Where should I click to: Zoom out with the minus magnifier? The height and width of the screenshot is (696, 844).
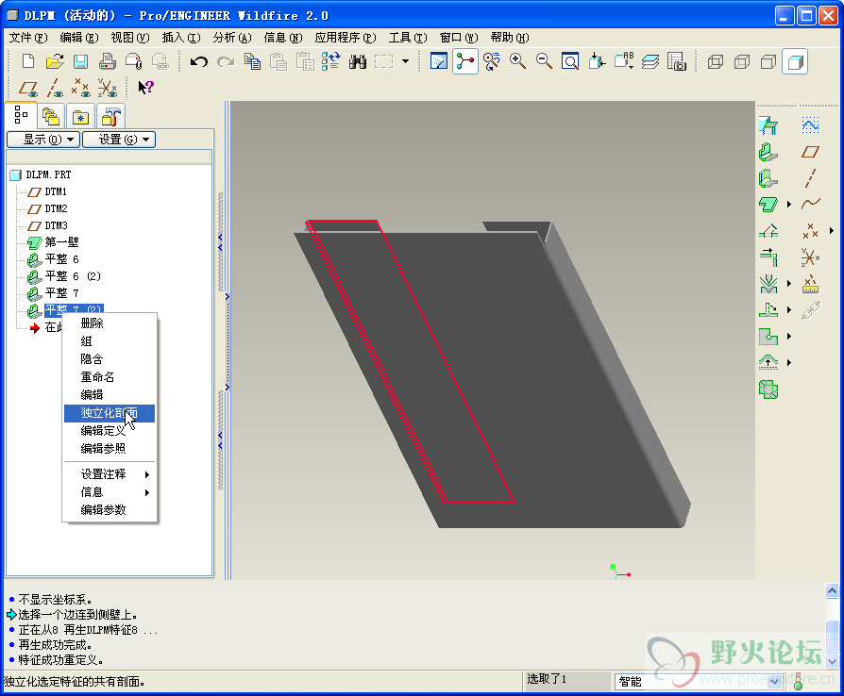click(544, 62)
